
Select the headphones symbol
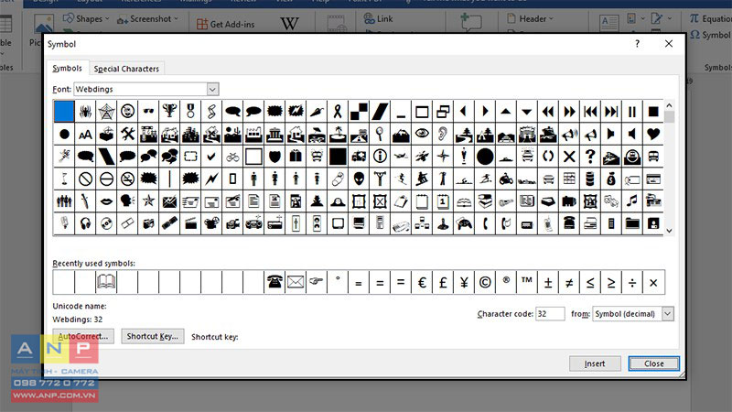point(85,223)
